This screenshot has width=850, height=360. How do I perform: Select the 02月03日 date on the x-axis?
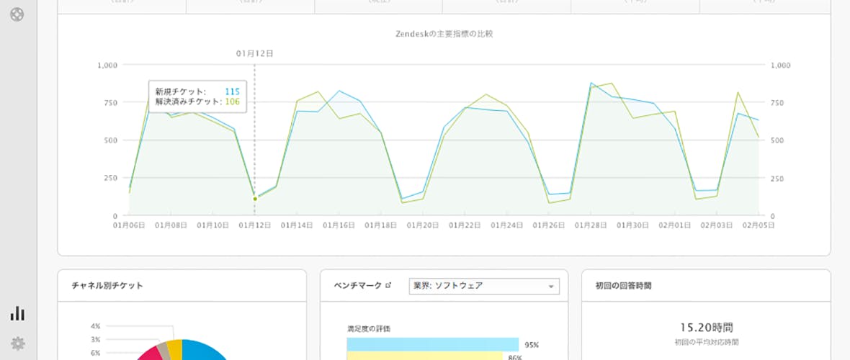pos(717,225)
